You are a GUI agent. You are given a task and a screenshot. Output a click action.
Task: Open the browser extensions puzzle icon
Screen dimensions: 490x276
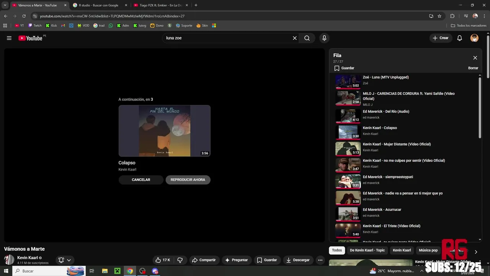click(x=452, y=16)
